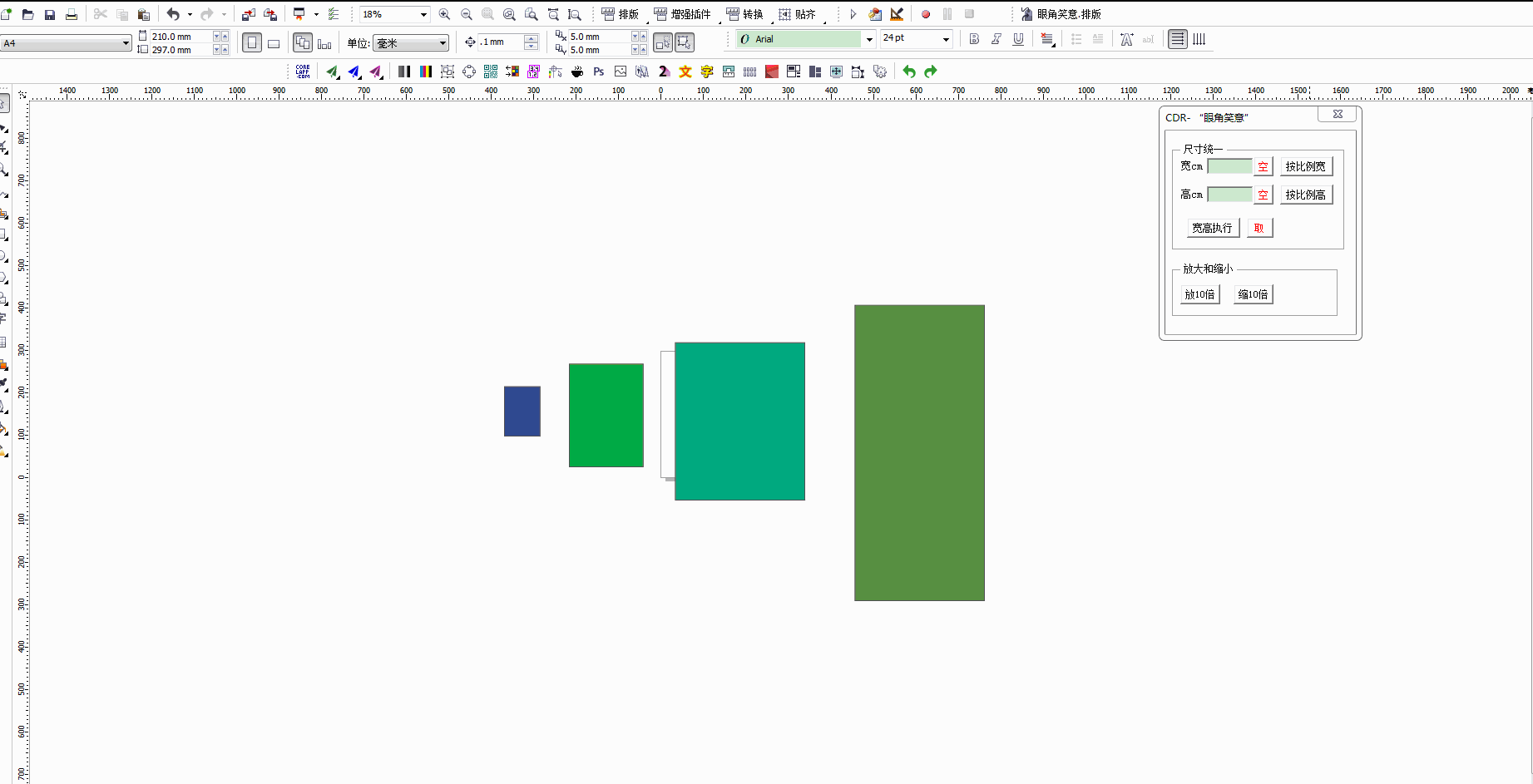
Task: Select the small blue rectangle
Action: tap(522, 411)
